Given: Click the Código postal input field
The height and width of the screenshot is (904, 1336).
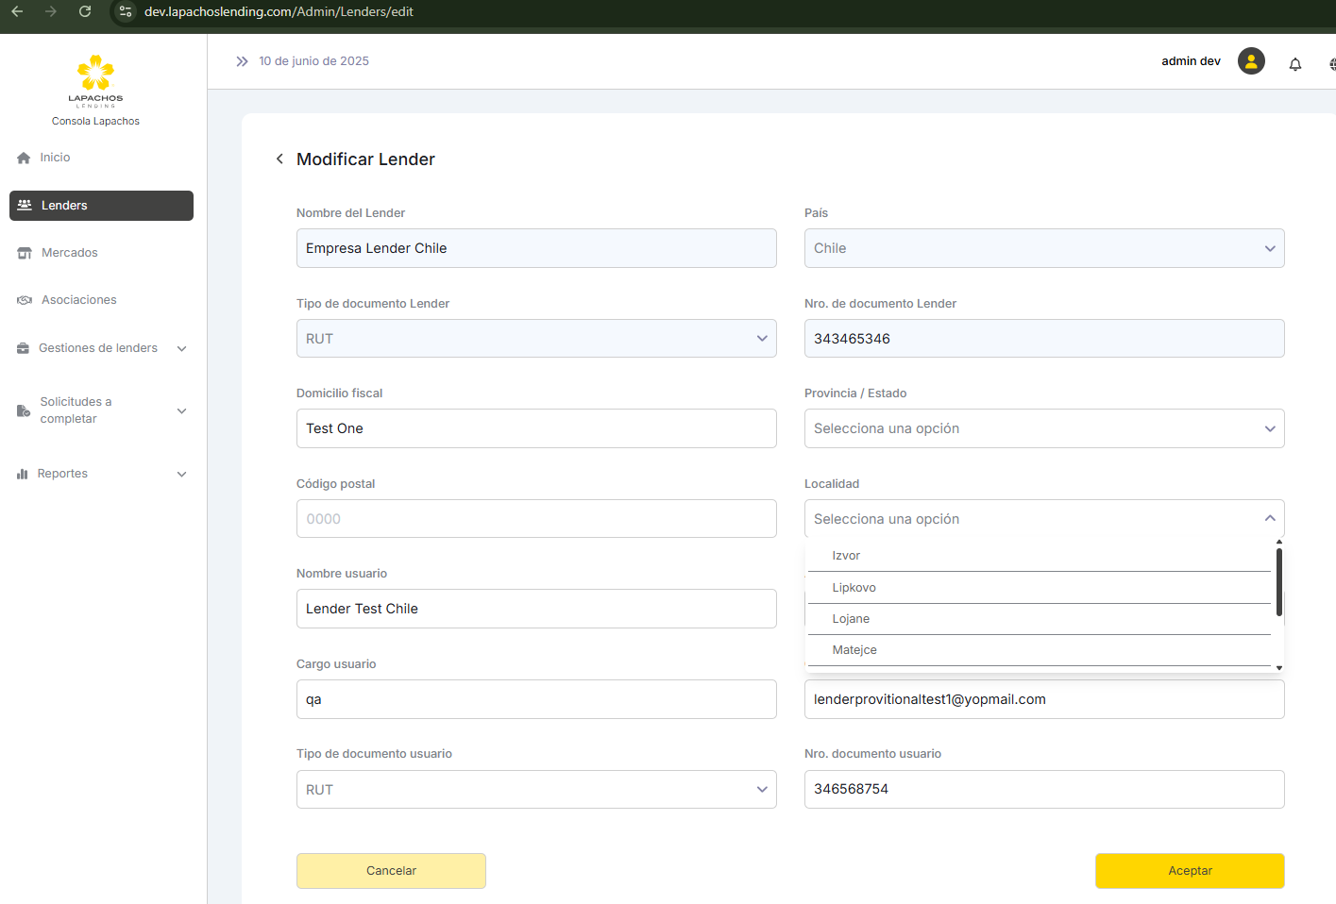Looking at the screenshot, I should pyautogui.click(x=535, y=519).
